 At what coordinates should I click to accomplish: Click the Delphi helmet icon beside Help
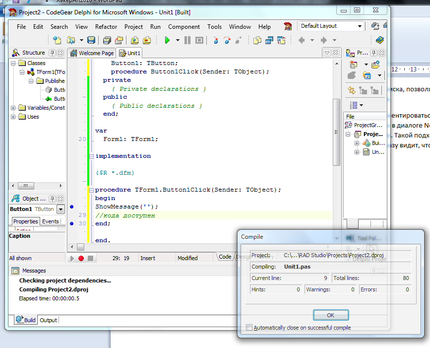[288, 26]
